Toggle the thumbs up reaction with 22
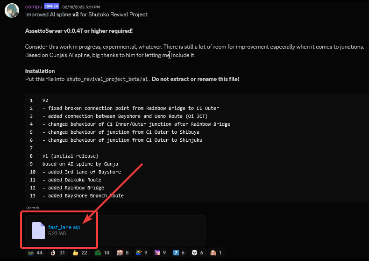Image resolution: width=369 pixels, height=261 pixels. 80,253
